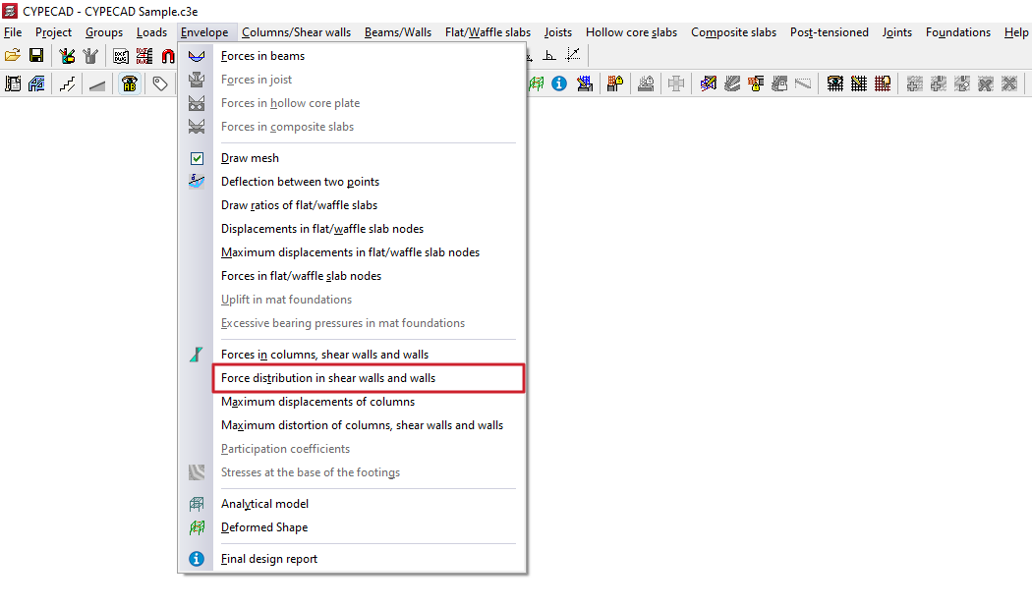This screenshot has height=607, width=1032.
Task: Open the Joists menu
Action: tap(557, 32)
